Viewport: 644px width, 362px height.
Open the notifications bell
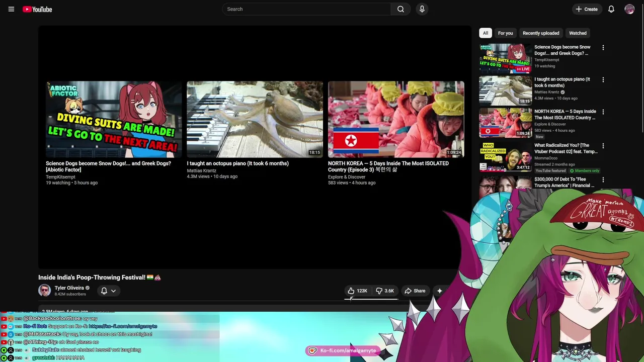pos(611,9)
